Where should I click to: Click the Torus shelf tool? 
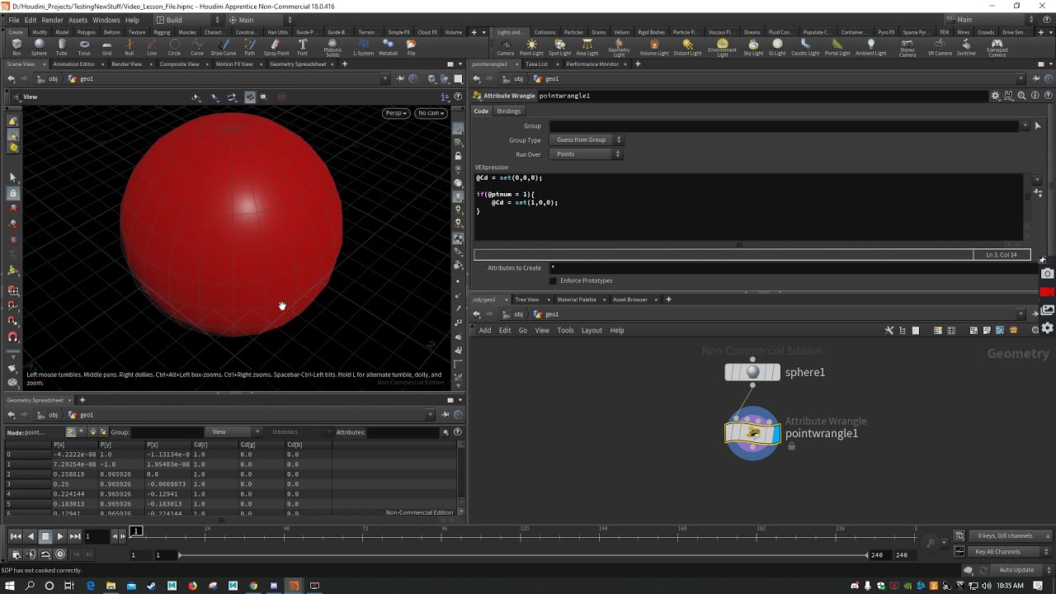click(84, 47)
